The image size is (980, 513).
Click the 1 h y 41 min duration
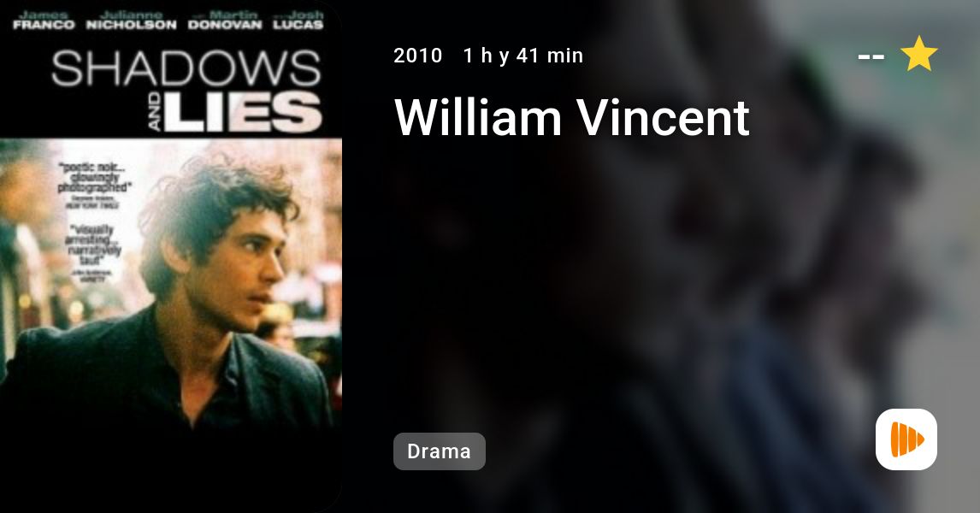[523, 56]
